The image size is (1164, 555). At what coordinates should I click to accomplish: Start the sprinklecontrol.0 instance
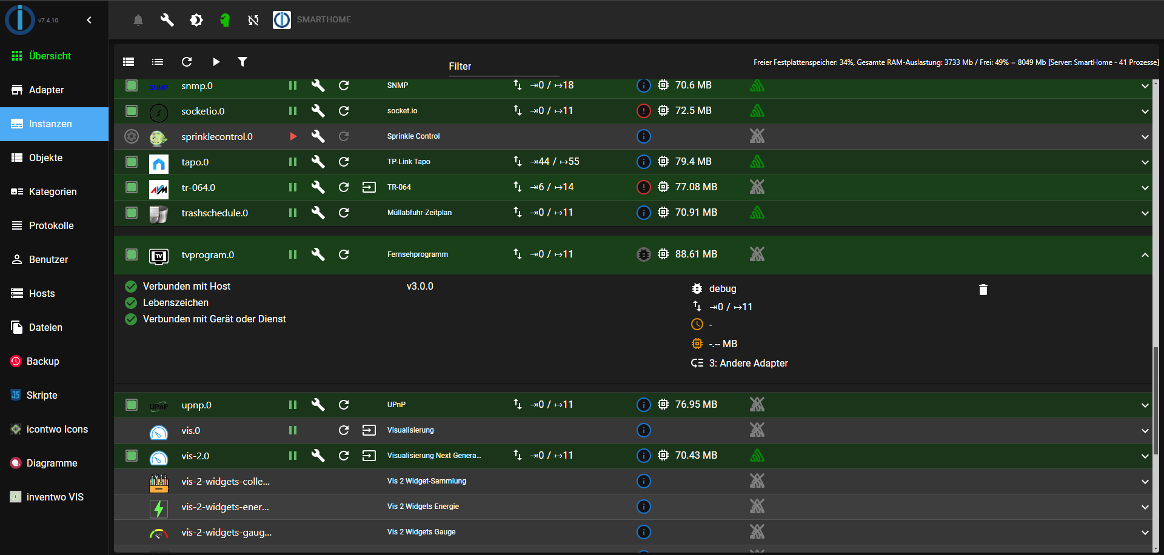pos(293,136)
